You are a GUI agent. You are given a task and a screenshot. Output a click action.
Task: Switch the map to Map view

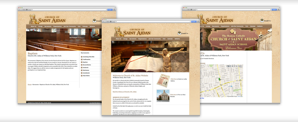pyautogui.click(x=229, y=66)
